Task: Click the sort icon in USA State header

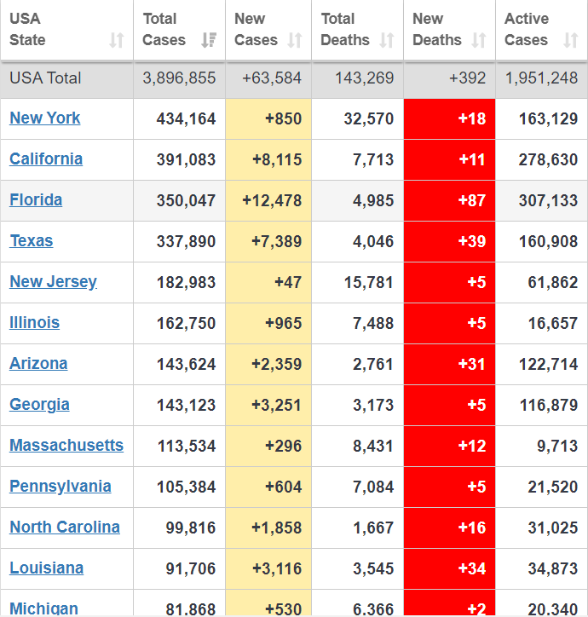Action: point(117,40)
